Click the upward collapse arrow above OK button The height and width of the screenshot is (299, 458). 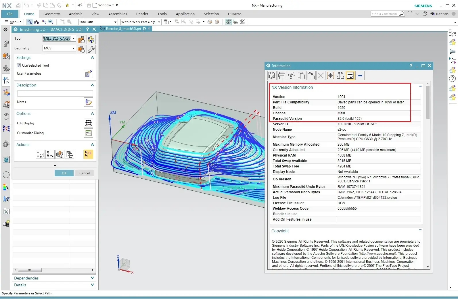[55, 165]
